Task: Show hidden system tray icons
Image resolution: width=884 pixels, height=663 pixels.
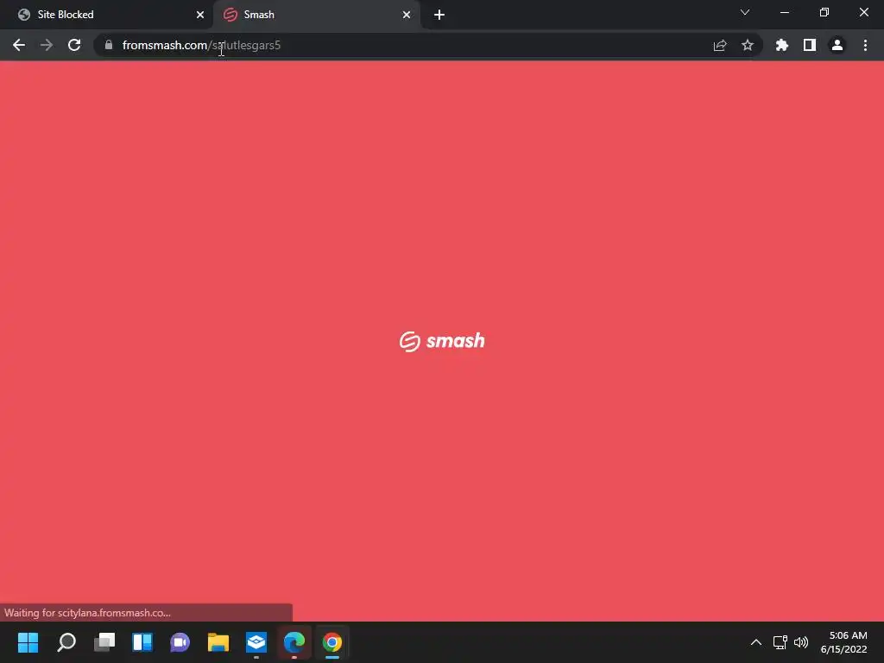Action: [756, 642]
